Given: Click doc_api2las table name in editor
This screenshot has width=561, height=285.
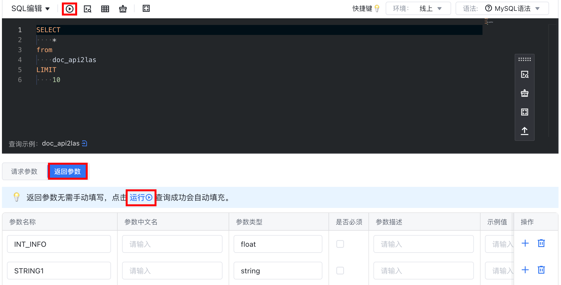Looking at the screenshot, I should [74, 60].
